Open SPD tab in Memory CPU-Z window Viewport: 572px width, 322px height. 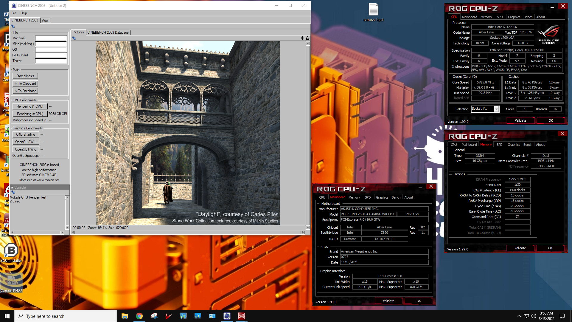tap(499, 145)
